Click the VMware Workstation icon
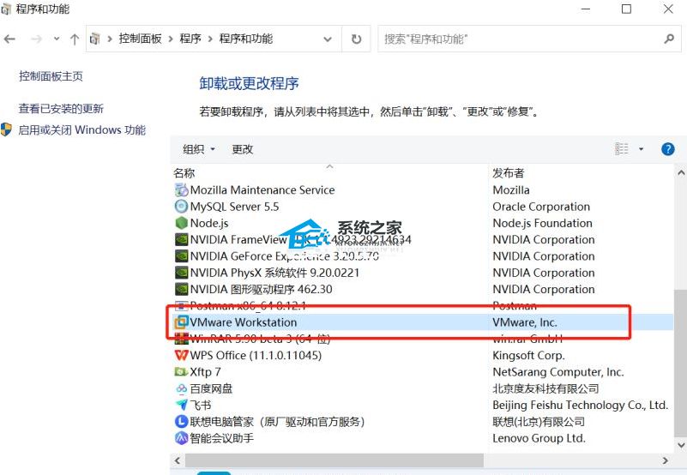 pos(181,322)
